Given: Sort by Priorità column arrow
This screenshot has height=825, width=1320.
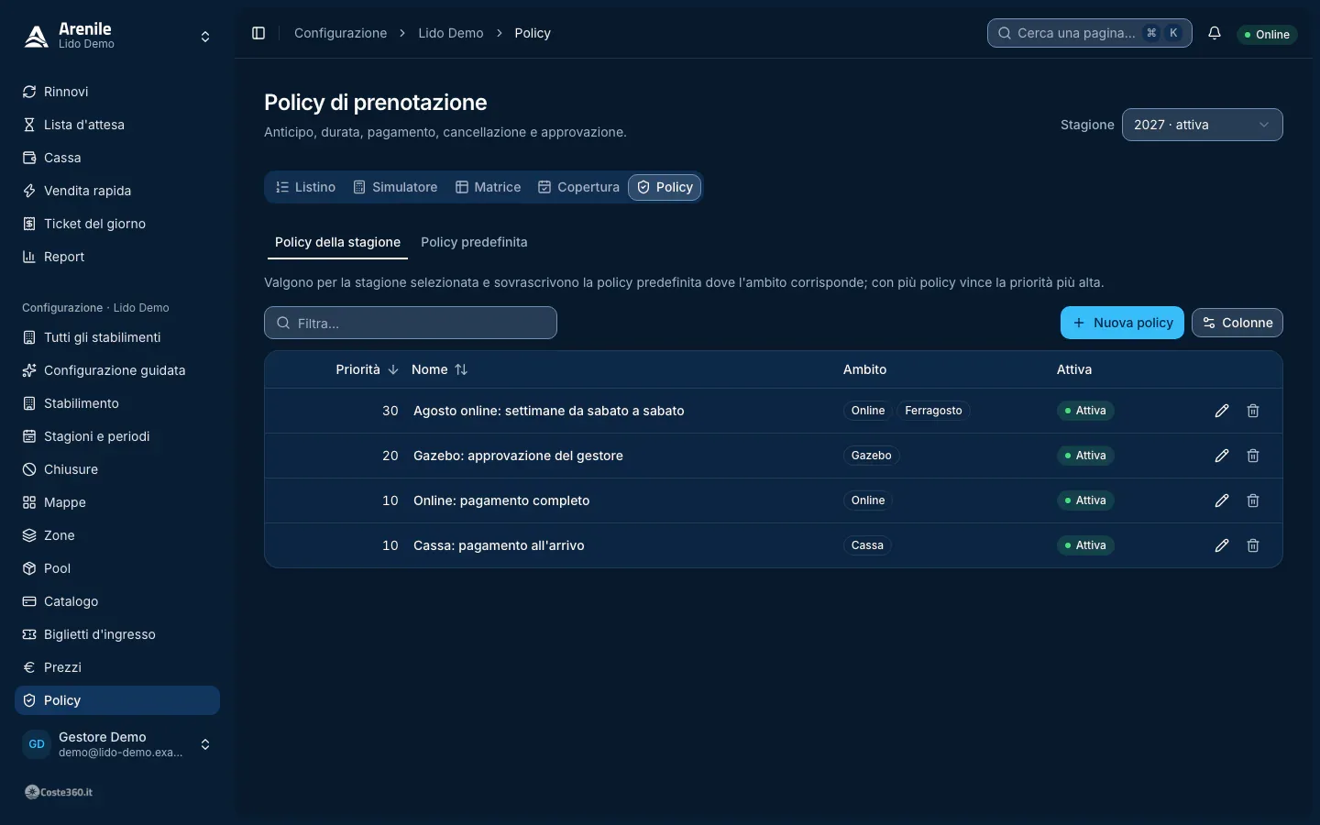Looking at the screenshot, I should 393,369.
